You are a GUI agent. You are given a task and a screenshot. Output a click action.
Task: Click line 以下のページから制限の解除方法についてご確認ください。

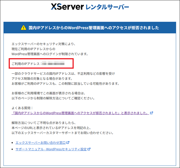(53, 98)
